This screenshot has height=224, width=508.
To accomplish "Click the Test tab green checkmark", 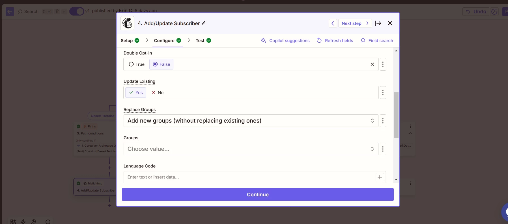I will (x=209, y=40).
